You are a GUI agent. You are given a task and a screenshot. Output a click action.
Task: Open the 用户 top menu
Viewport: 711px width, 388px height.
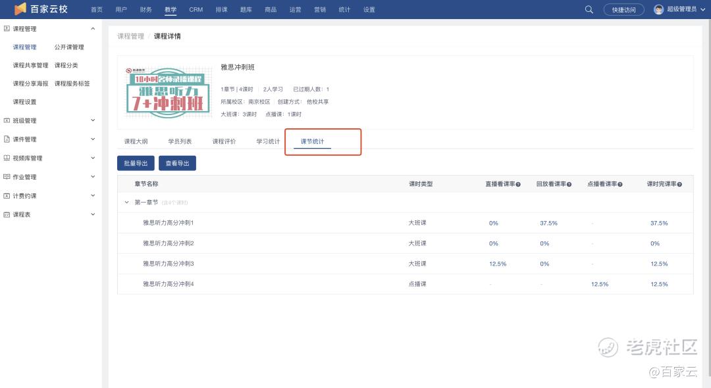tap(121, 9)
